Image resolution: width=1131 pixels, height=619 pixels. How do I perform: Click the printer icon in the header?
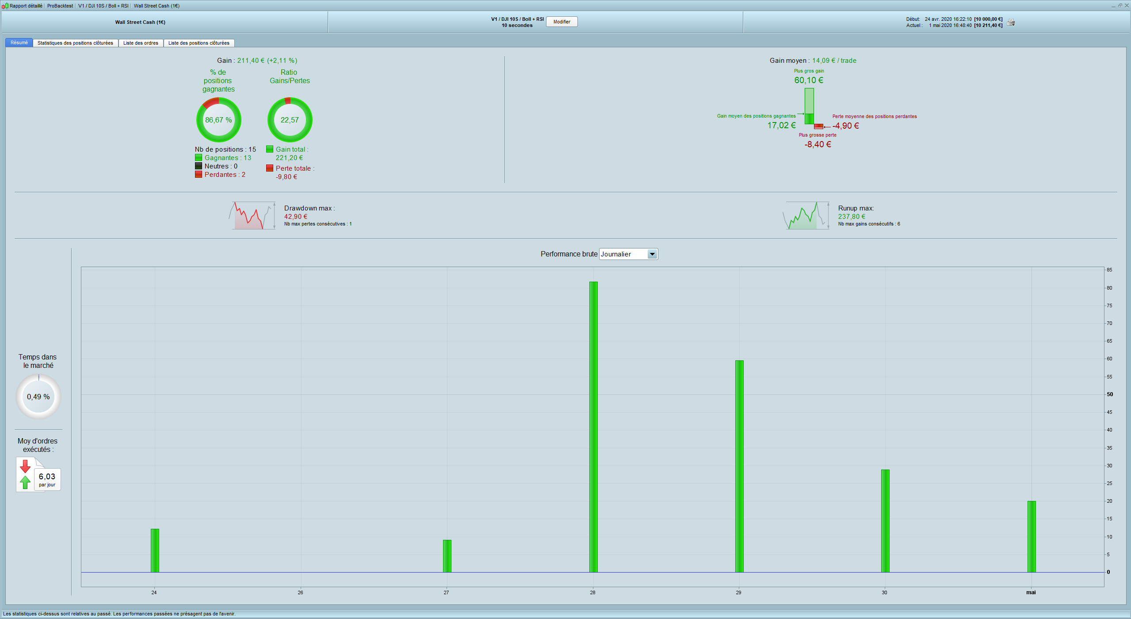(1011, 23)
